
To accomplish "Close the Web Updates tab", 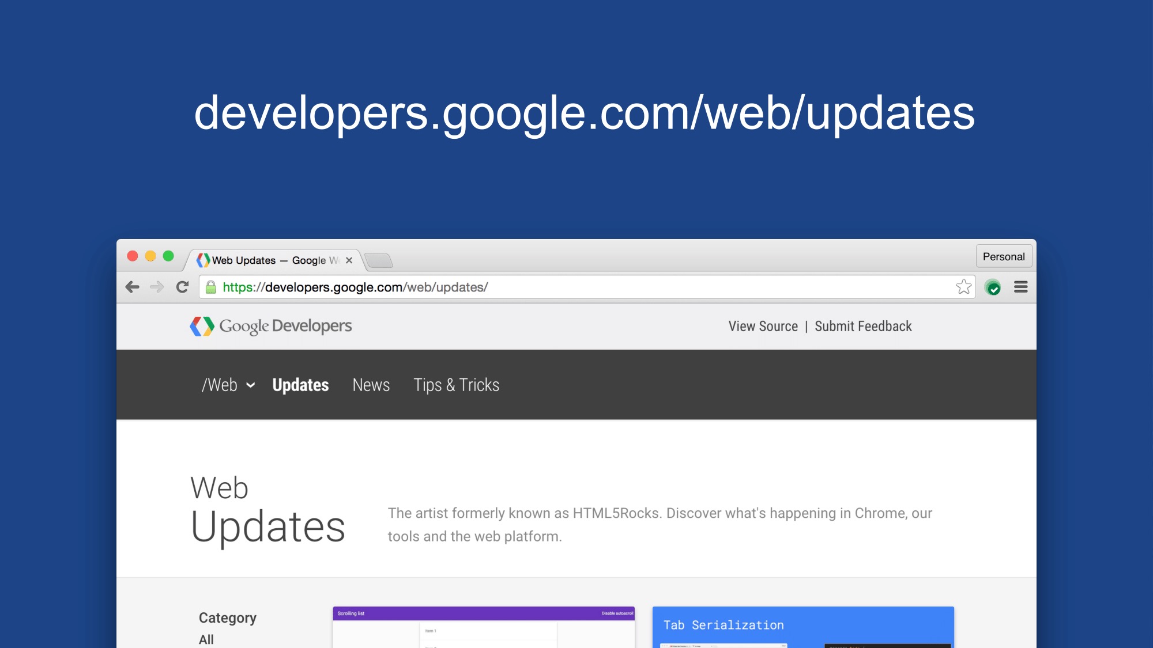I will 349,260.
